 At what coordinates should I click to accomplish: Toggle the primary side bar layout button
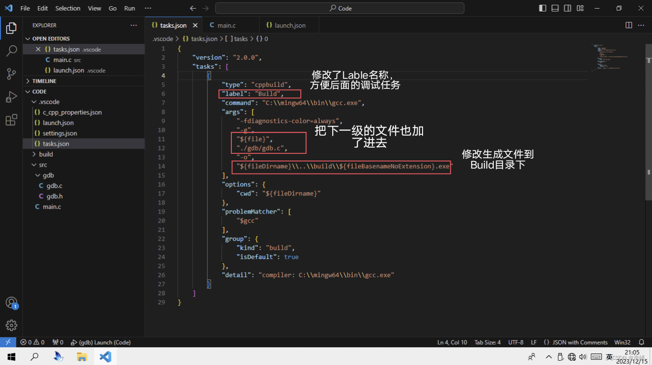[543, 8]
